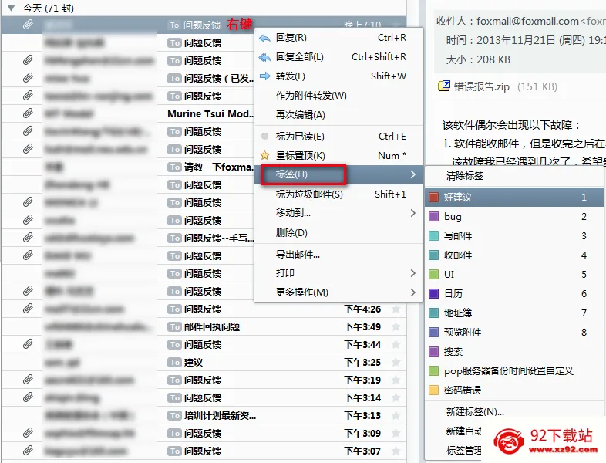
Task: Star the 下午3:49 邮件回执问题 email
Action: pyautogui.click(x=396, y=327)
